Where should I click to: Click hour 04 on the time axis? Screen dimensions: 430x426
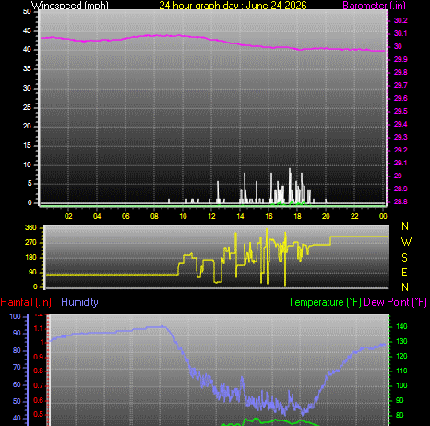tap(97, 216)
